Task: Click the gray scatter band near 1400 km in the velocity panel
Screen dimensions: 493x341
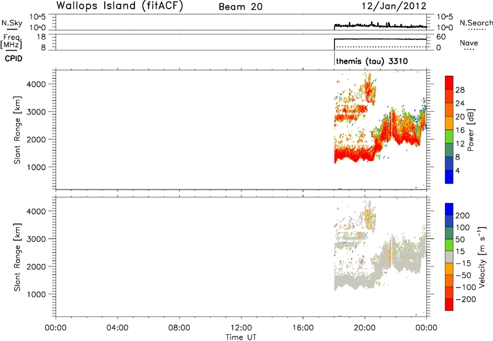Action: [354, 281]
